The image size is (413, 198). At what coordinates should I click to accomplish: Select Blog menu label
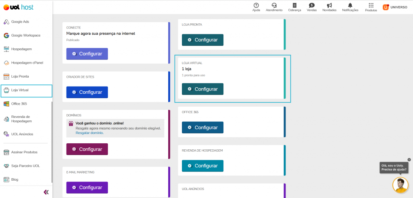15,179
